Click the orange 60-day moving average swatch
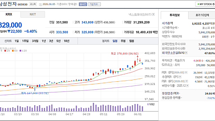This screenshot has width=215, height=121. coord(13,51)
